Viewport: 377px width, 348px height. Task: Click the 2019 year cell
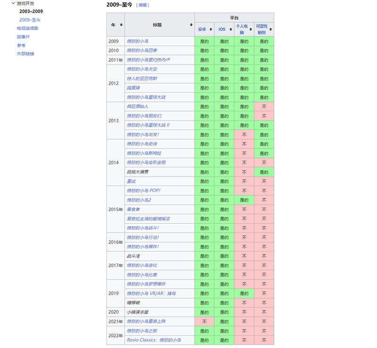[115, 293]
